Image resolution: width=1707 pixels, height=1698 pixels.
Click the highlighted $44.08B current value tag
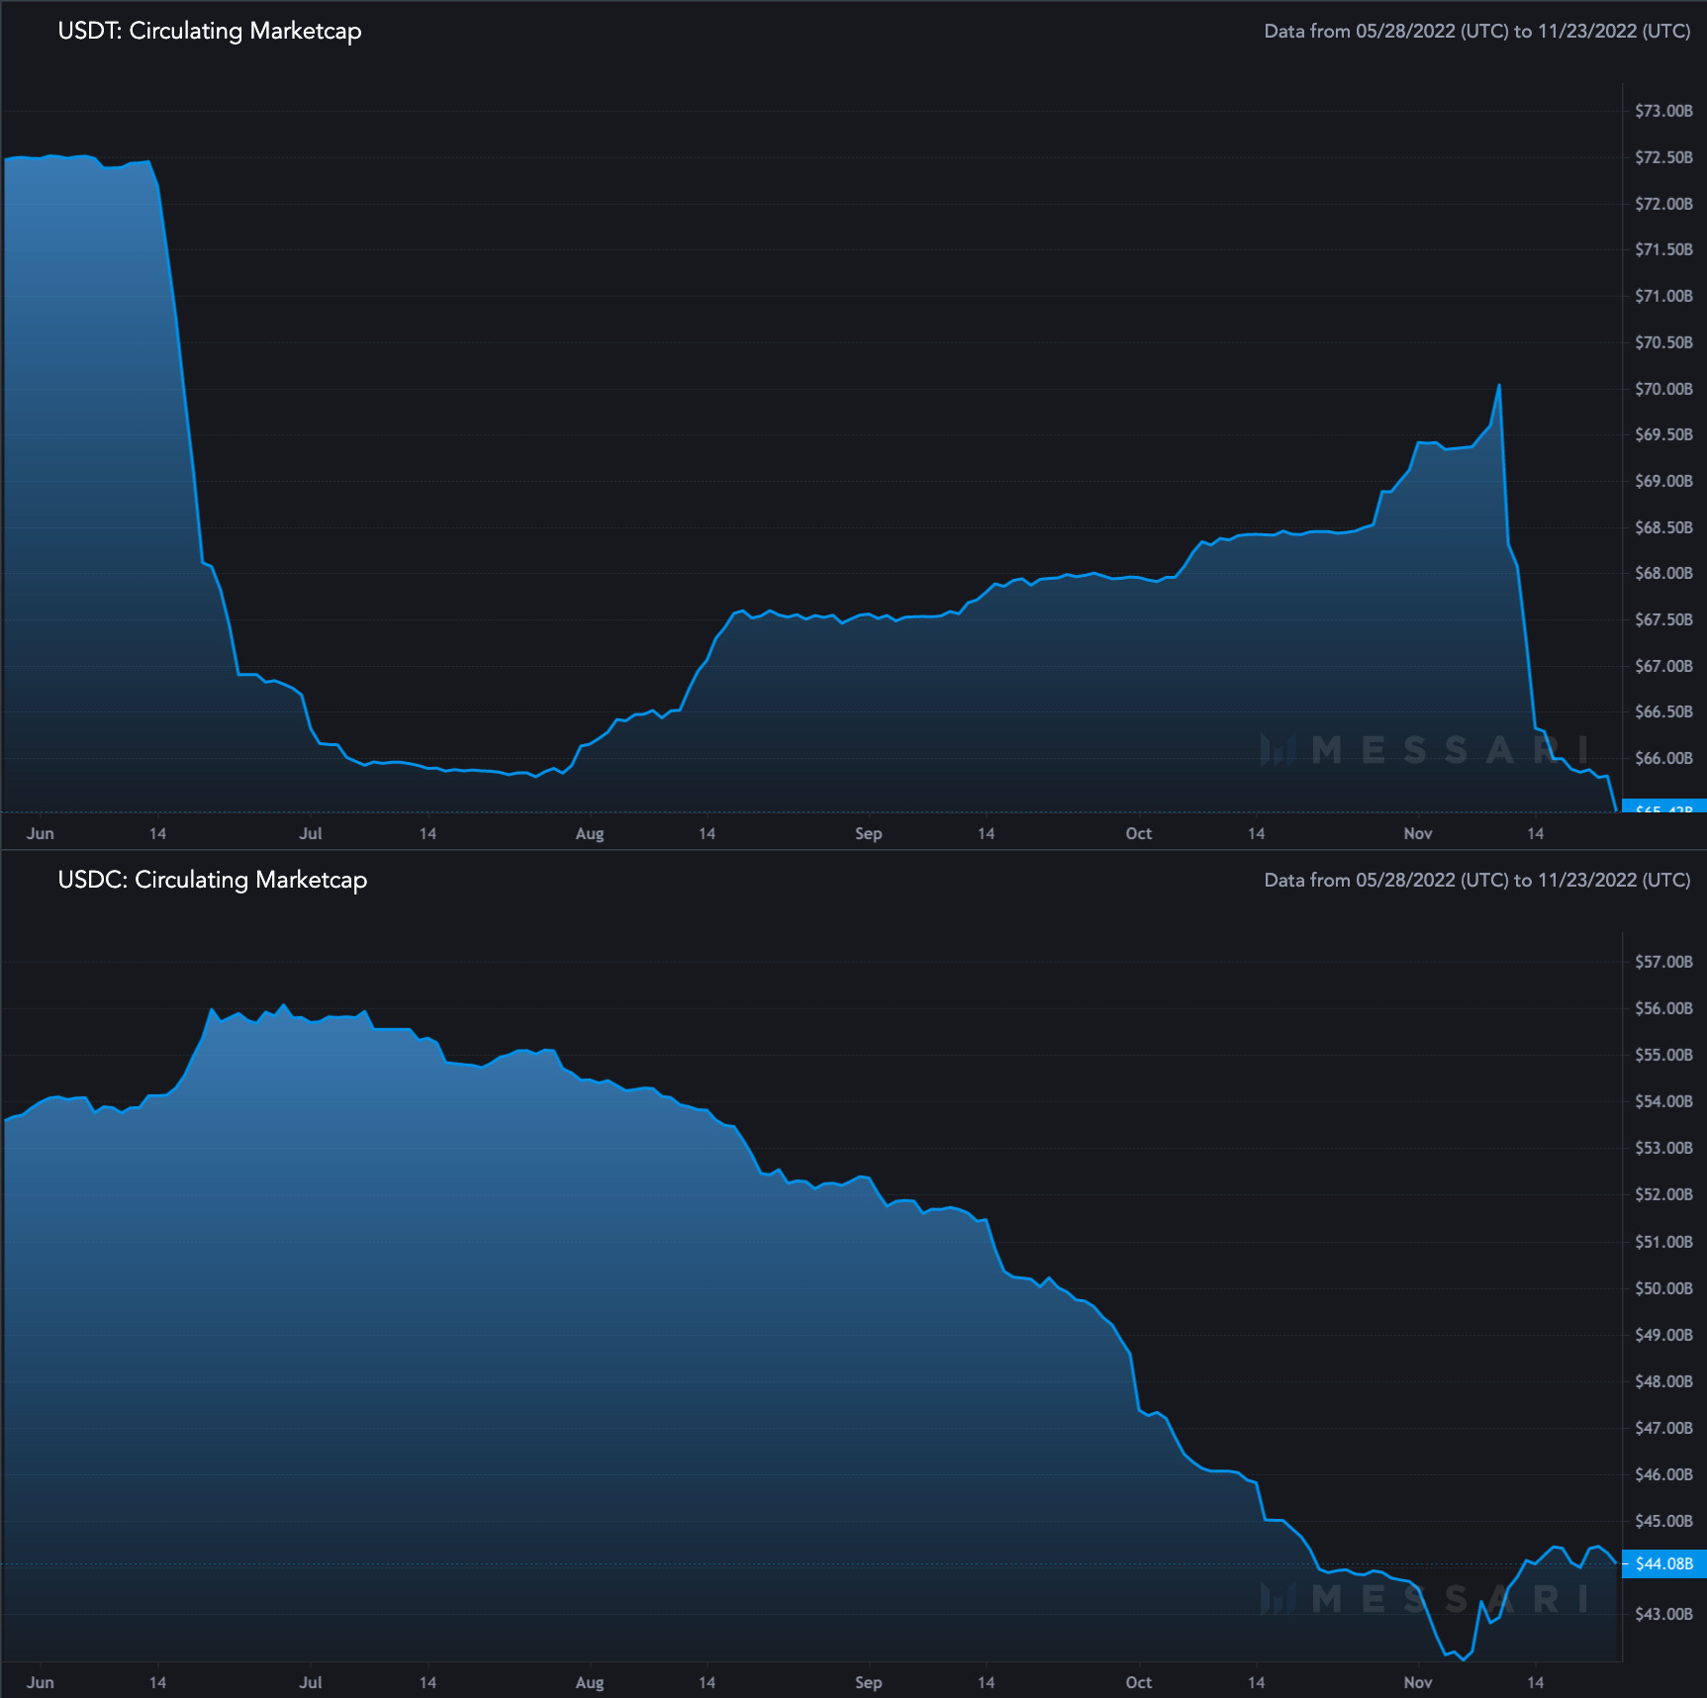pos(1664,1563)
